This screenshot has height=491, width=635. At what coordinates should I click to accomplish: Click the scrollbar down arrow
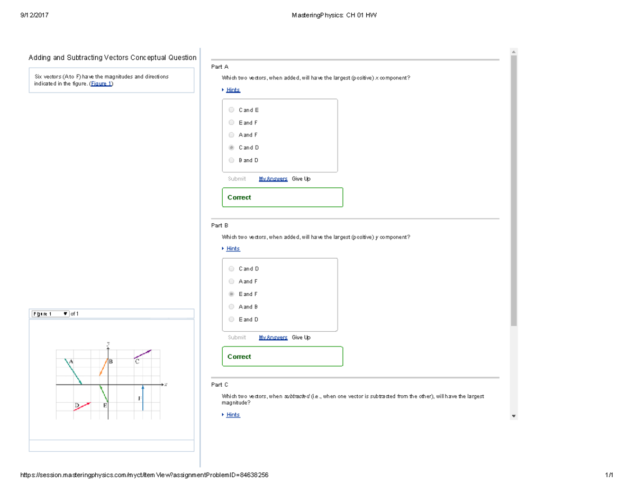(x=513, y=415)
